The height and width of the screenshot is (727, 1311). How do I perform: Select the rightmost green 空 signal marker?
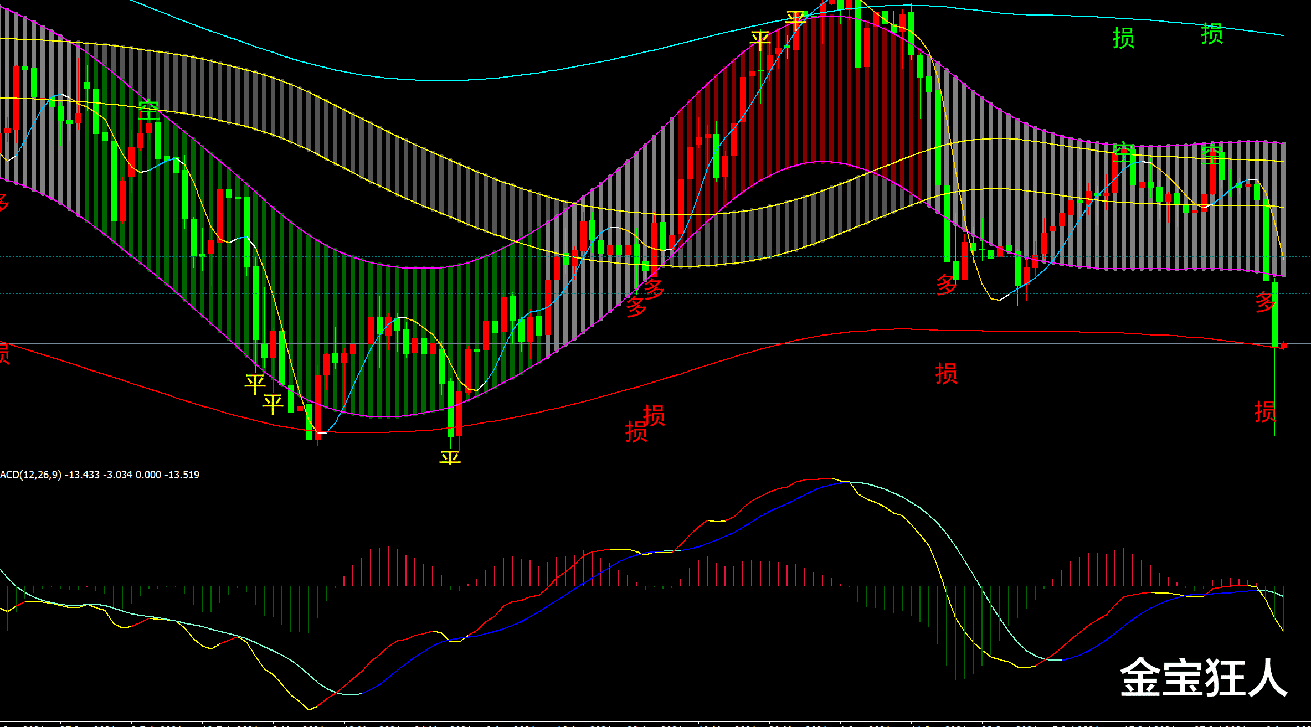1212,153
